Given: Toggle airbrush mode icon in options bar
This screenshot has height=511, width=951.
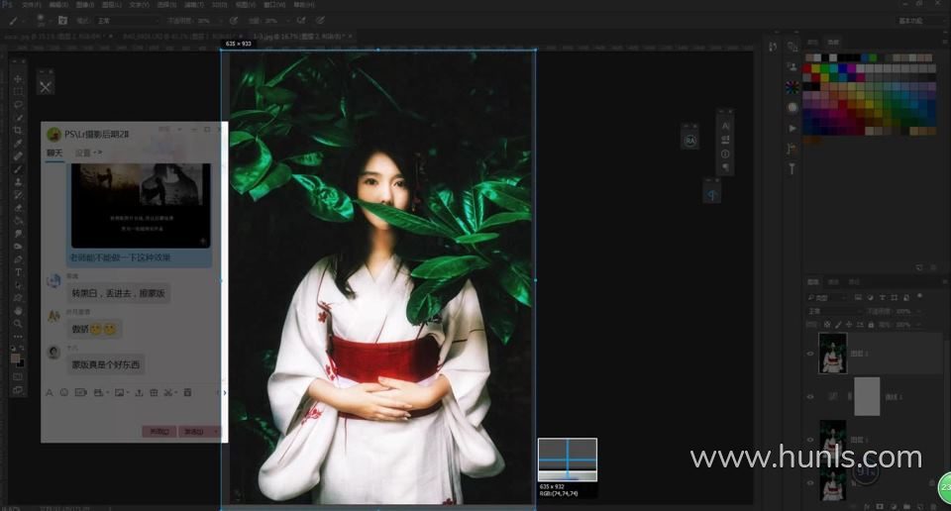Looking at the screenshot, I should [x=301, y=21].
